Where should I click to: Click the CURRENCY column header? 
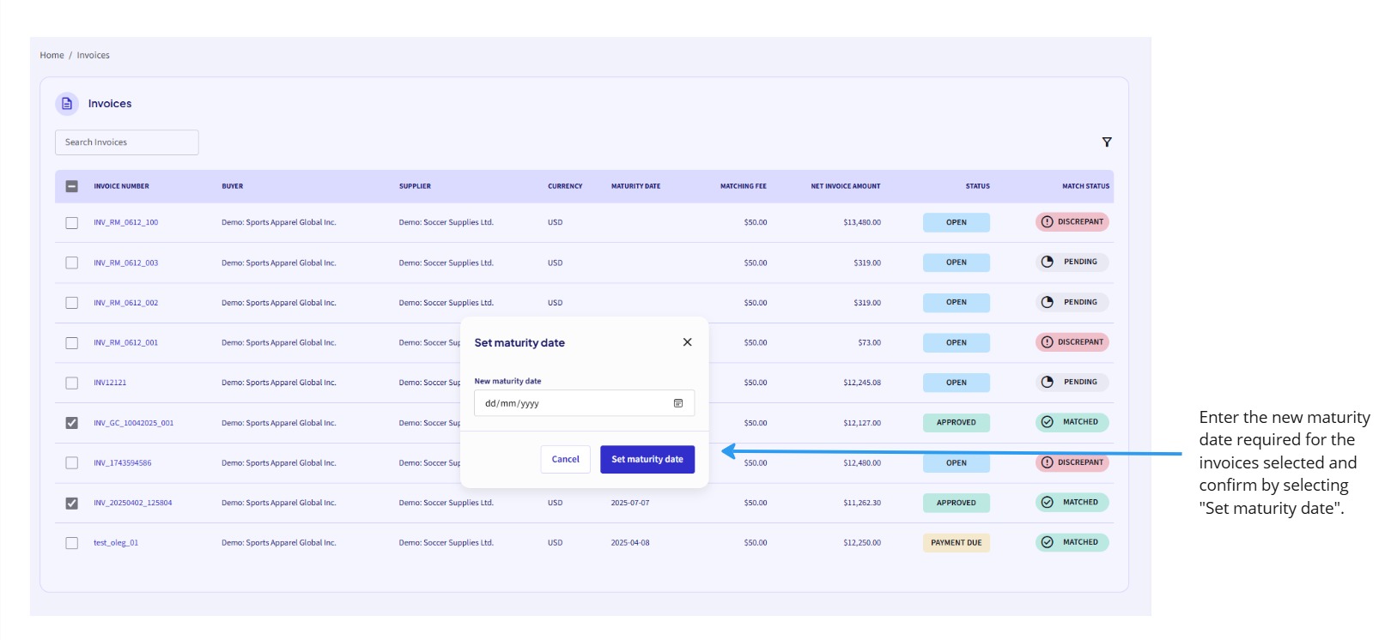pos(565,186)
